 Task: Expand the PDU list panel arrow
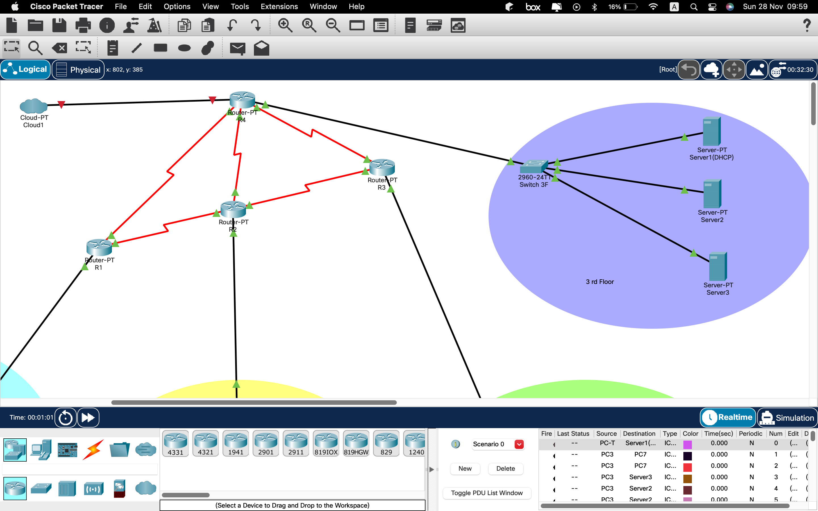[x=431, y=470]
